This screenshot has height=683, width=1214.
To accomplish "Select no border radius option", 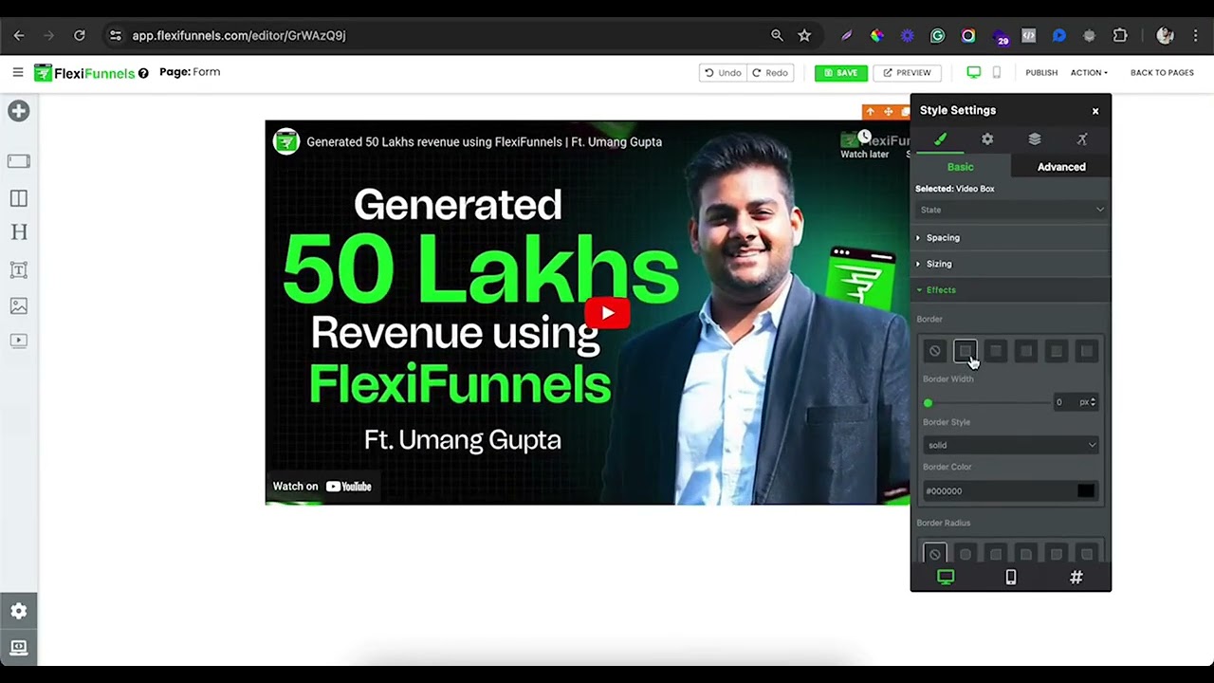I will pyautogui.click(x=935, y=554).
